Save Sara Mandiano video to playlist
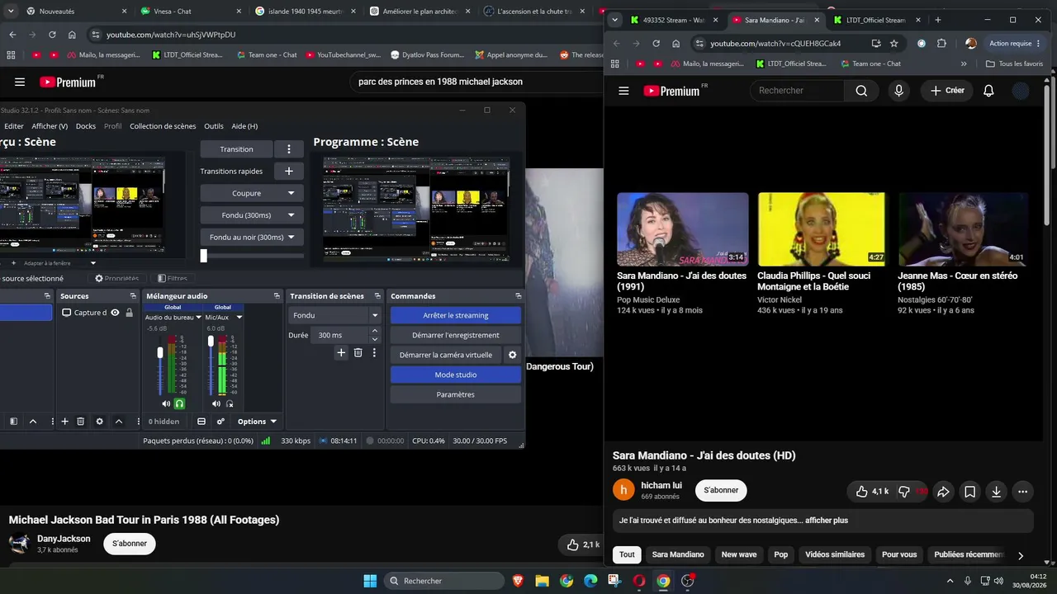The height and width of the screenshot is (594, 1057). (969, 492)
